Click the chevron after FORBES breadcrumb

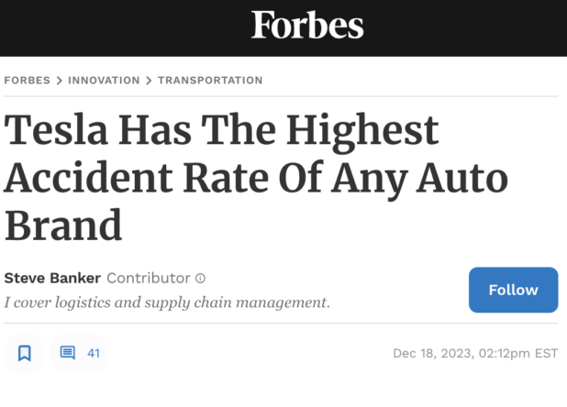click(x=60, y=81)
